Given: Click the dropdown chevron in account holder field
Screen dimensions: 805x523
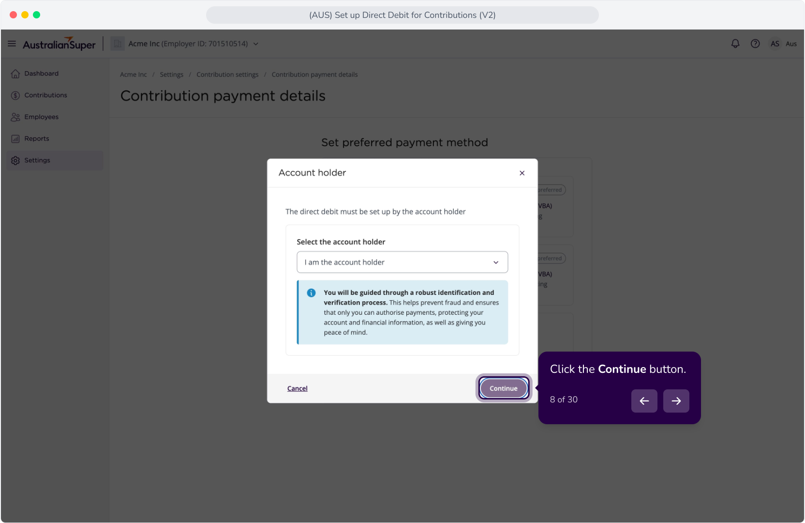Looking at the screenshot, I should (x=496, y=262).
